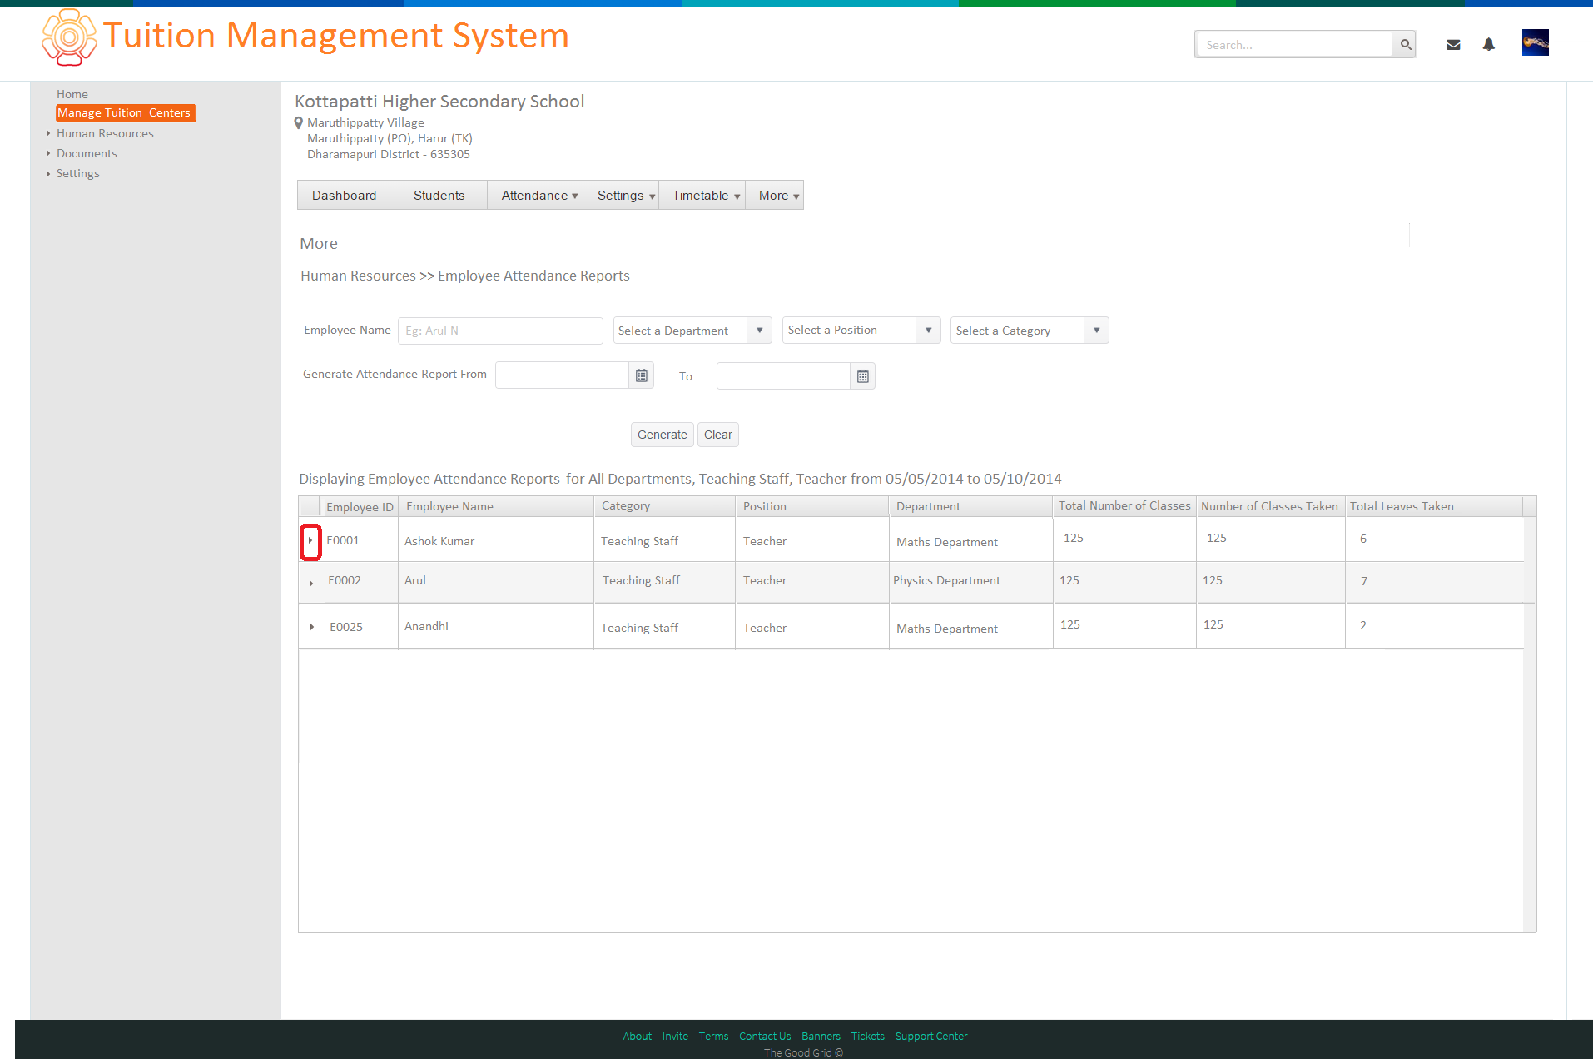Viewport: 1593px width, 1059px height.
Task: Select the Ashok Kumar name cell
Action: point(496,541)
